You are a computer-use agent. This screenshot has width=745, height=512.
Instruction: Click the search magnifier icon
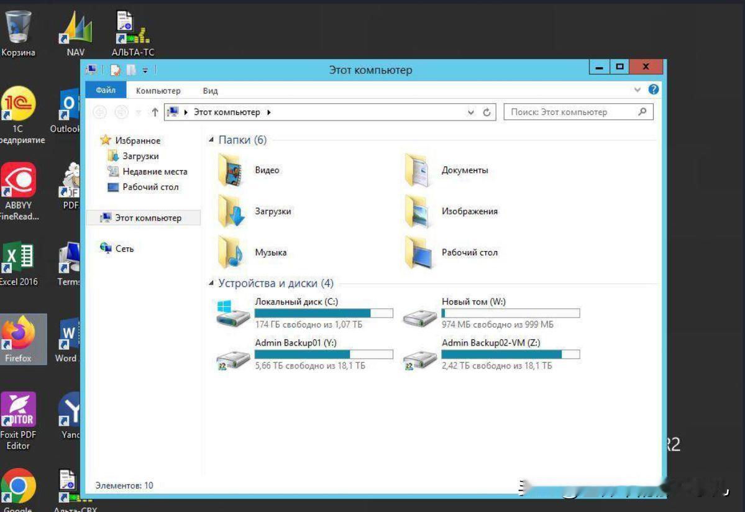click(x=642, y=112)
